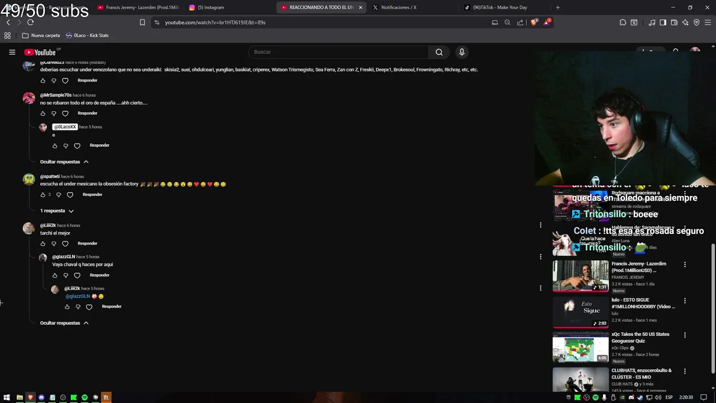Reload the page with browser refresh icon

click(30, 22)
